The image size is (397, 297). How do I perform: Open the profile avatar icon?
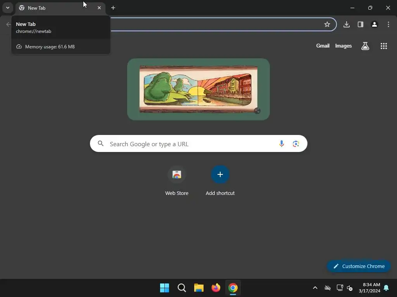coord(375,24)
